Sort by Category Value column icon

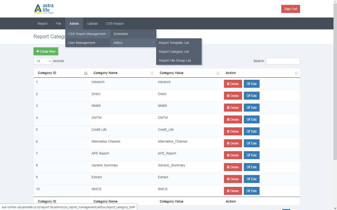click(x=218, y=73)
